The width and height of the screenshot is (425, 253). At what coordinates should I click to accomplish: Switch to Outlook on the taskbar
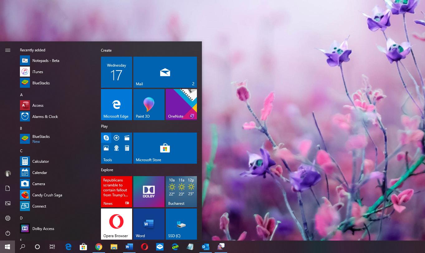click(x=205, y=247)
